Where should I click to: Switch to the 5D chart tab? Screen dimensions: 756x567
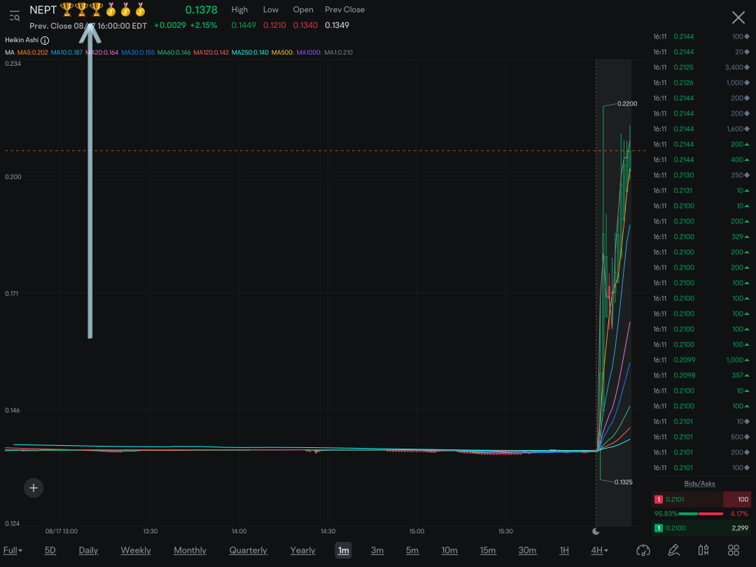(x=50, y=550)
